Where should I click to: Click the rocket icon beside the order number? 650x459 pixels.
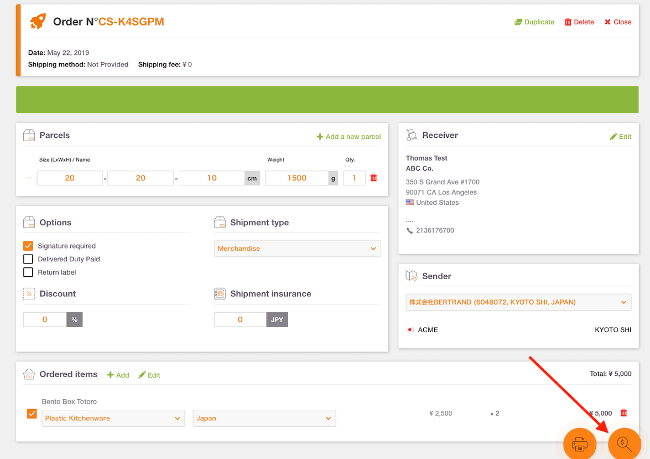(38, 21)
